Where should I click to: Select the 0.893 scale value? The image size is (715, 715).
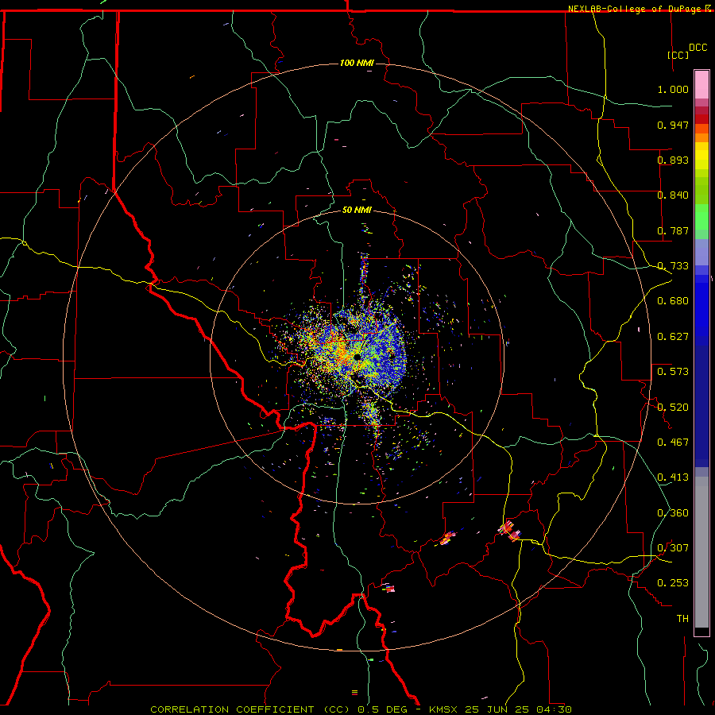click(x=673, y=160)
